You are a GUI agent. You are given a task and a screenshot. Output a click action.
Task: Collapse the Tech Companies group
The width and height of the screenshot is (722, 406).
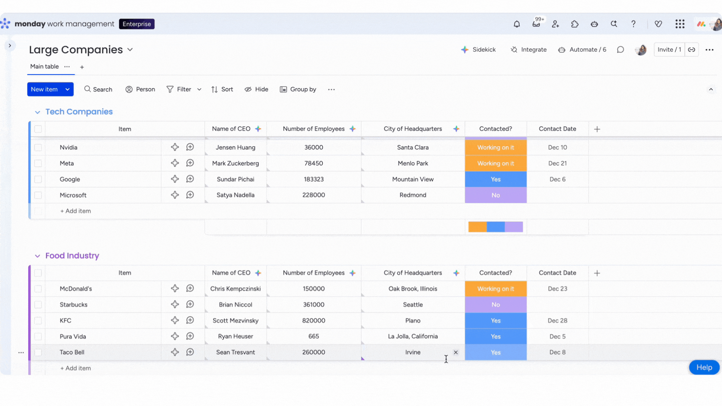[x=37, y=112]
